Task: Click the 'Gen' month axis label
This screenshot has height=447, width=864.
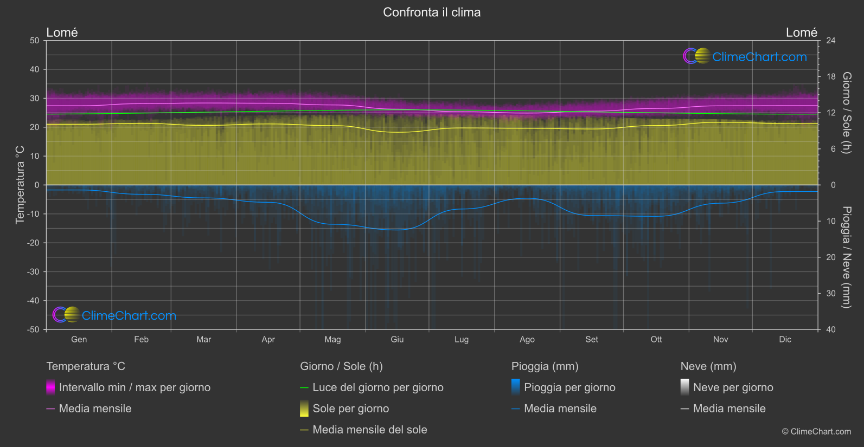Action: click(79, 339)
